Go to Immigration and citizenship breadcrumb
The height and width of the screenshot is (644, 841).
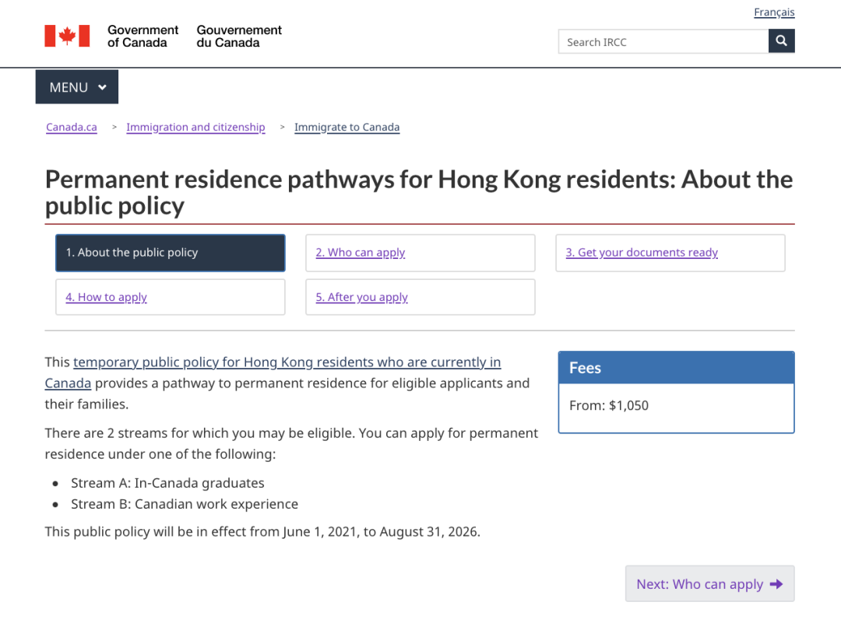point(195,128)
